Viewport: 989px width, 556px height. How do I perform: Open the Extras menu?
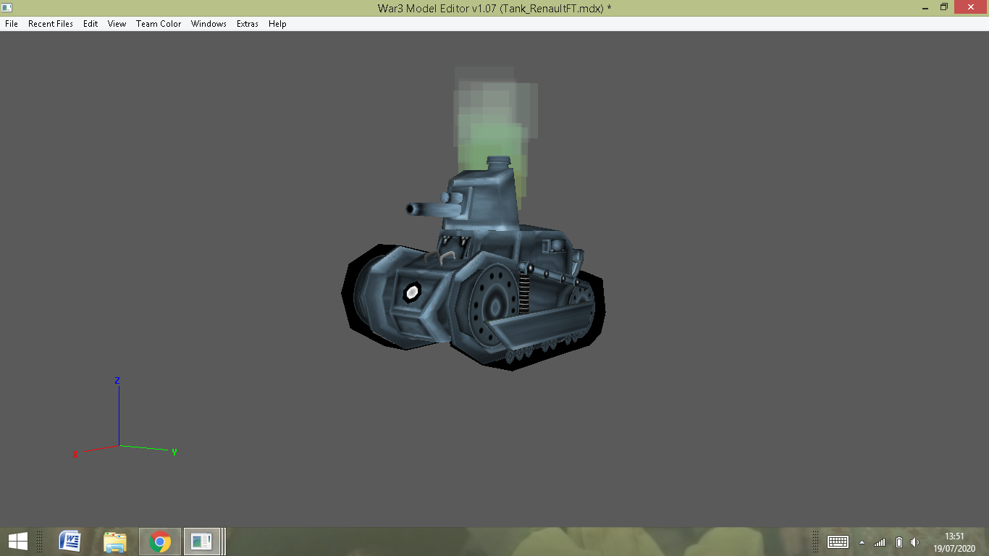point(248,24)
